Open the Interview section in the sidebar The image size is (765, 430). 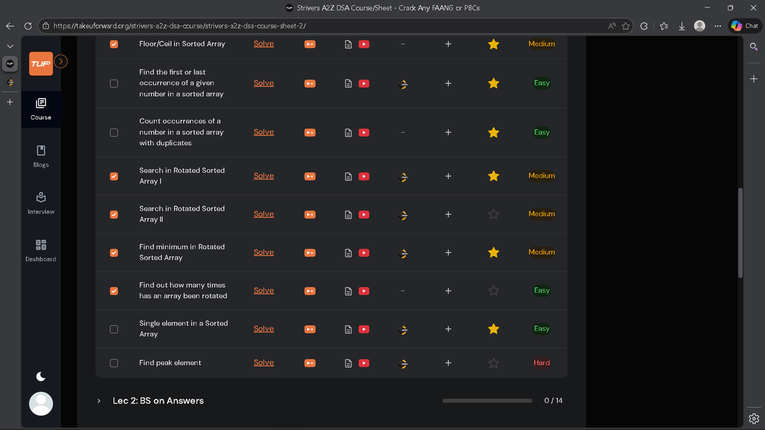click(x=40, y=204)
